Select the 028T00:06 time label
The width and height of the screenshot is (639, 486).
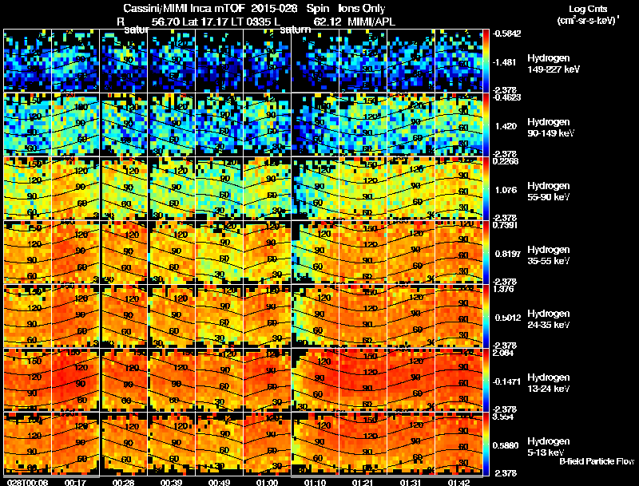28,482
